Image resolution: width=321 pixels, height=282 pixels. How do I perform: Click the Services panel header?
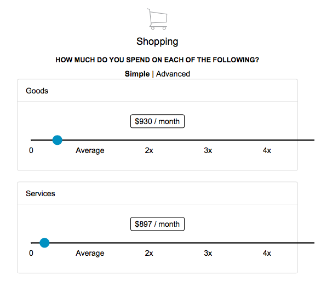(x=157, y=193)
